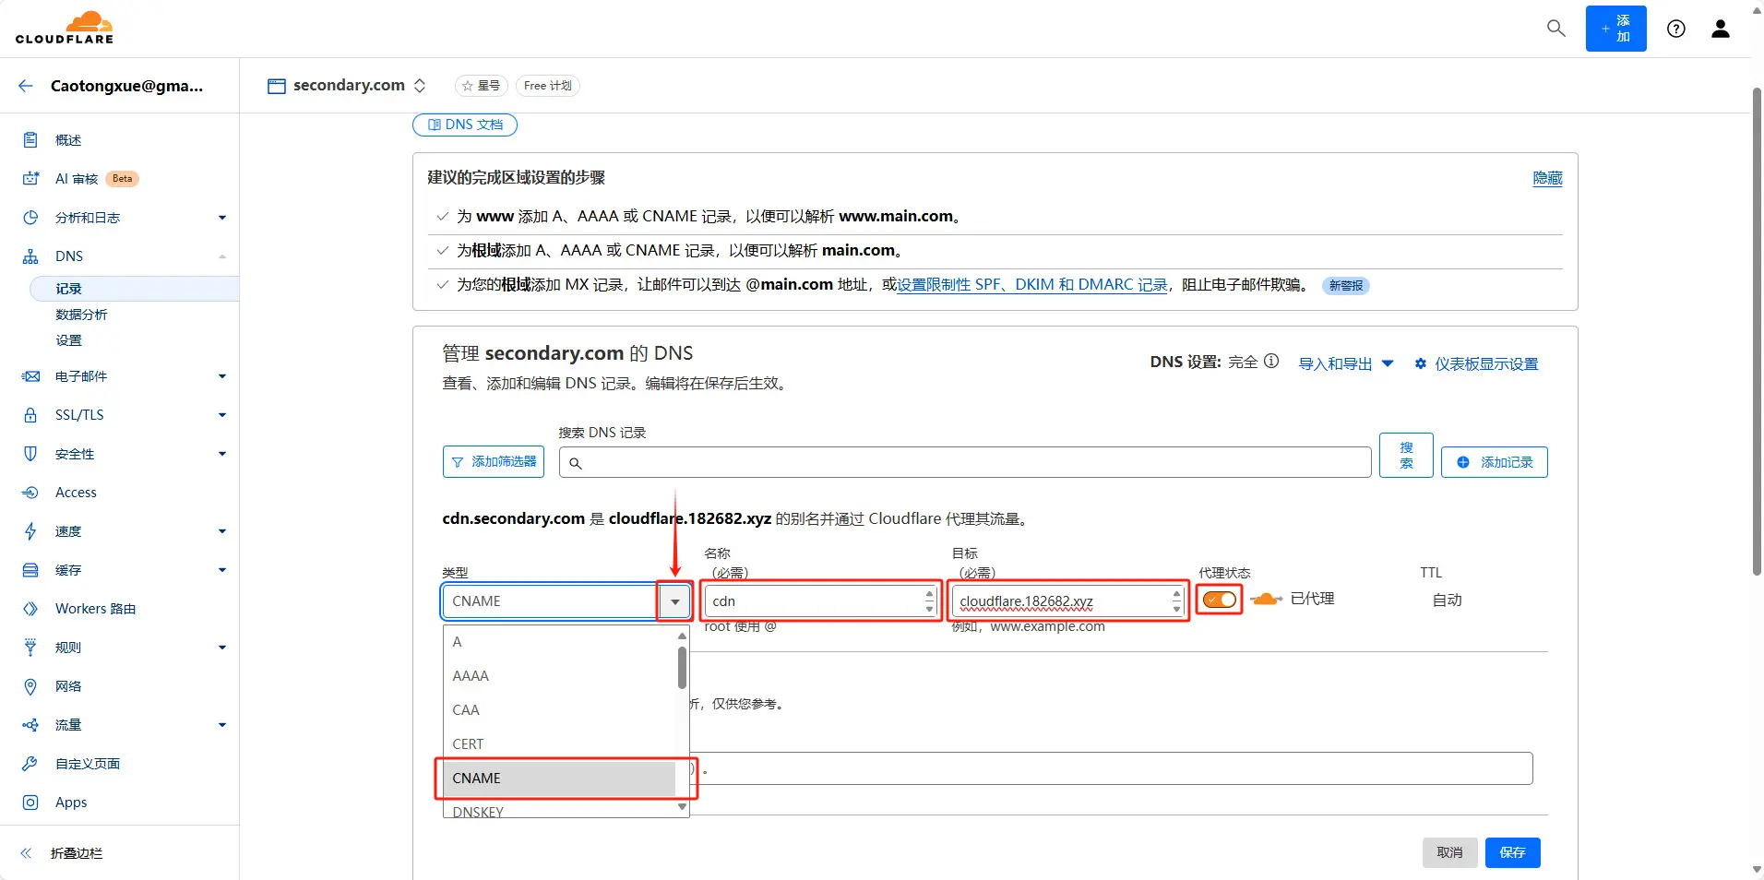Select CAA from record type list
This screenshot has height=880, width=1764.
click(x=560, y=710)
